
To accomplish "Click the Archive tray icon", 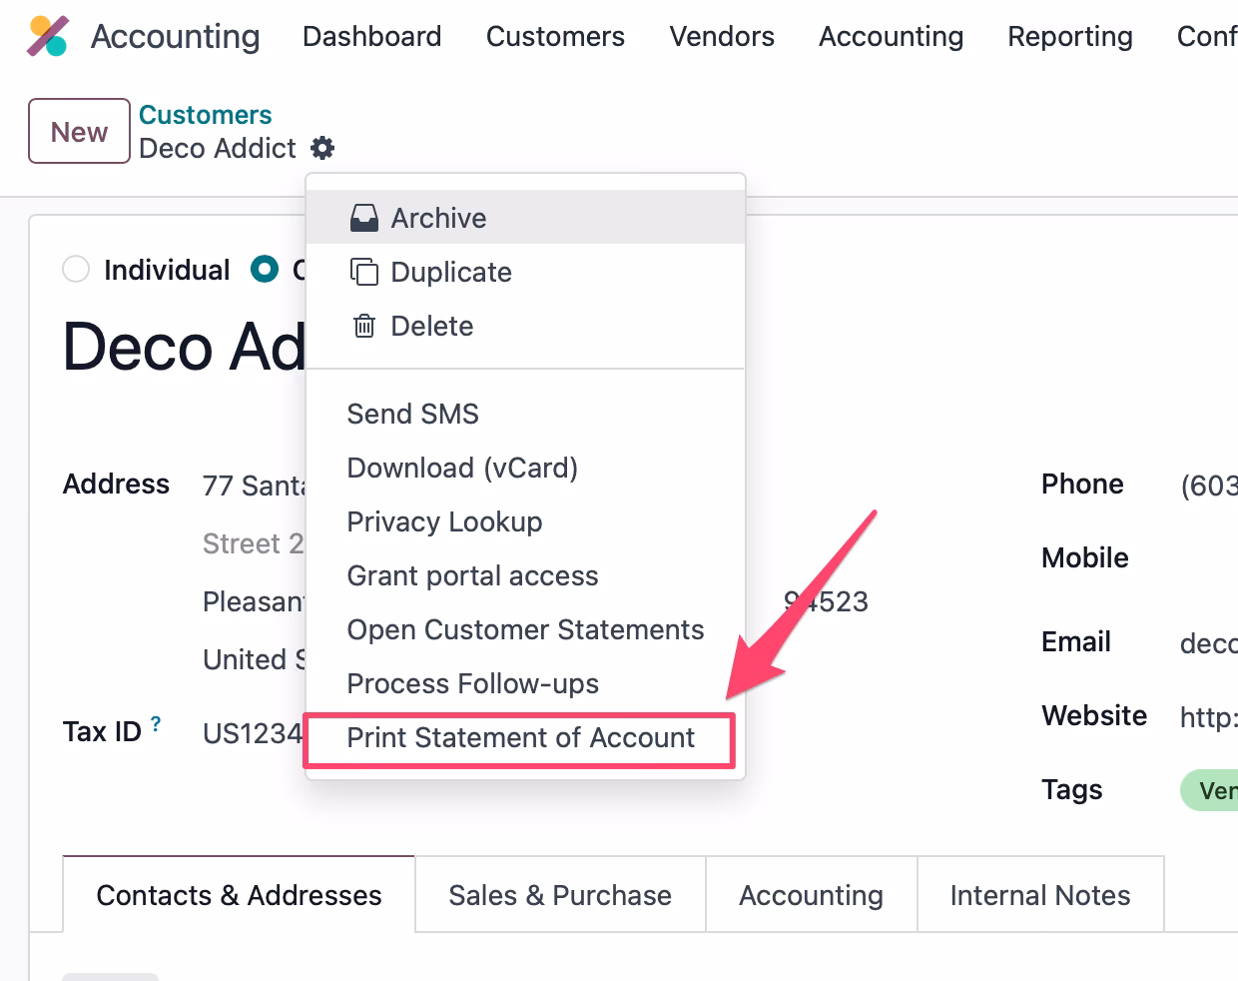I will 364,218.
